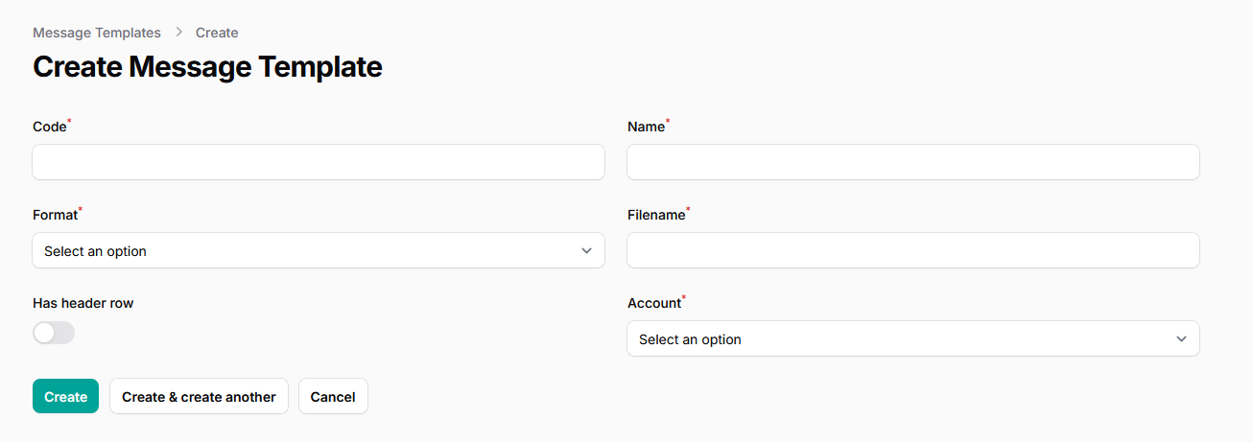Focus the Name text field
The image size is (1253, 442).
913,162
